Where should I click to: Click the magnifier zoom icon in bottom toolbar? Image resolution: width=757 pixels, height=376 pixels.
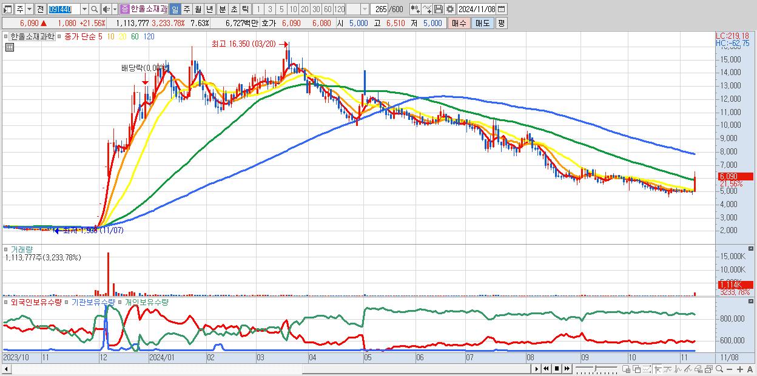click(x=719, y=369)
